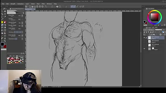Open the Filter menu
This screenshot has width=166, height=93.
[x=43, y=4]
